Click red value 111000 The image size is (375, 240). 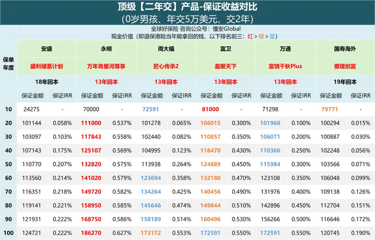tap(91, 123)
